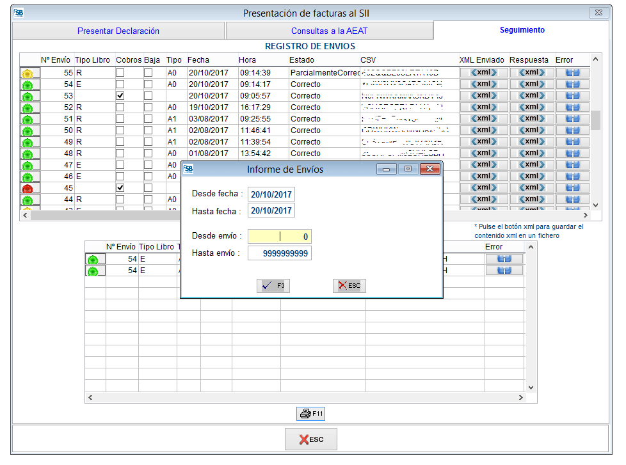This screenshot has height=465, width=626.
Task: Click the red status icon for envío 45
Action: pos(28,189)
